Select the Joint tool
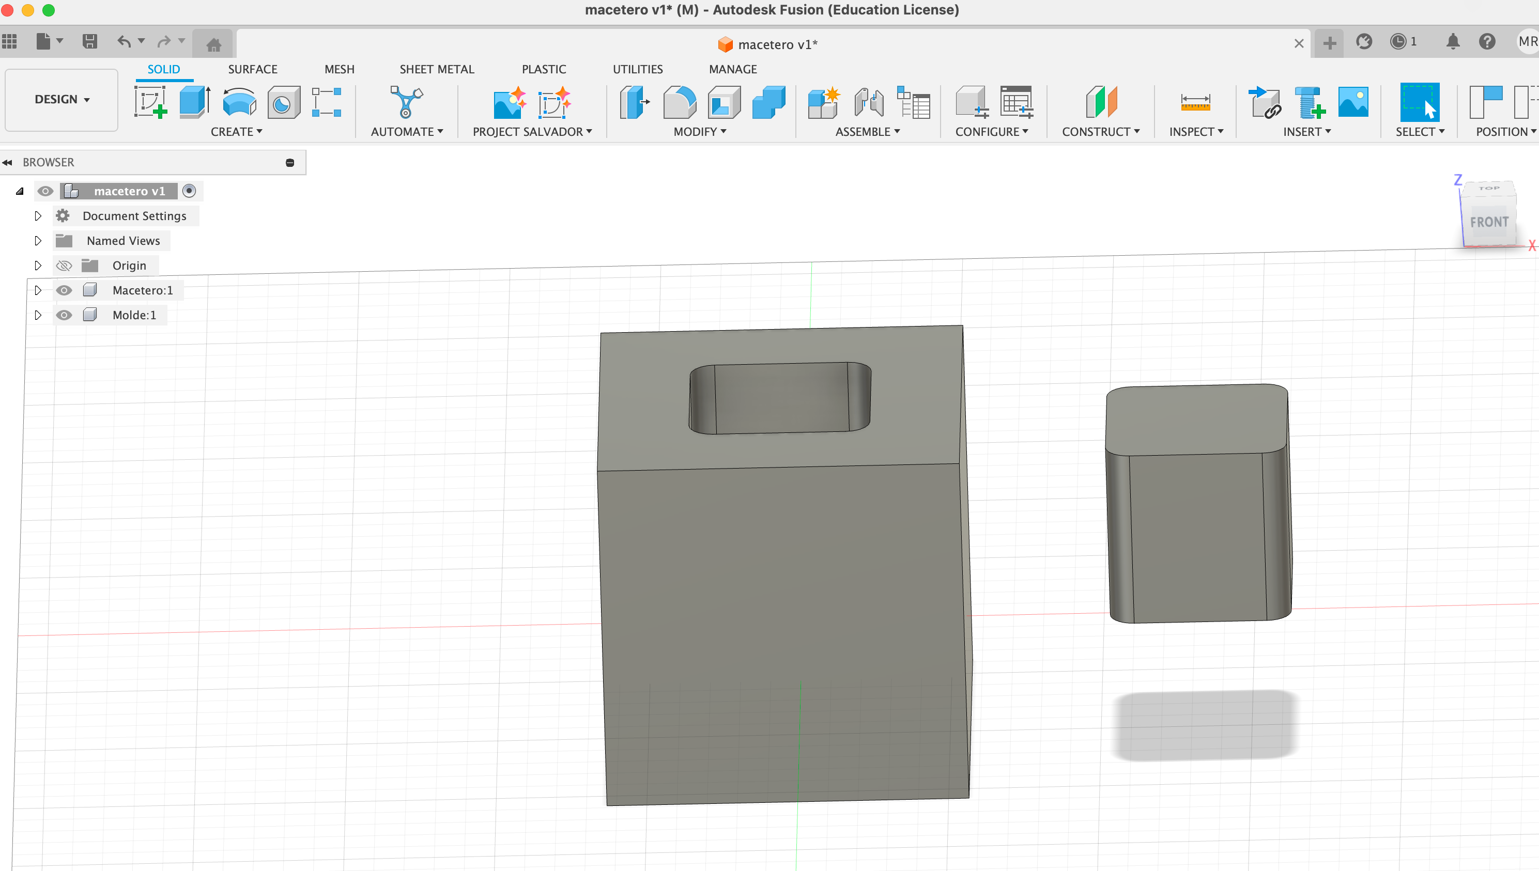Screen dimensions: 1539x871 869,102
